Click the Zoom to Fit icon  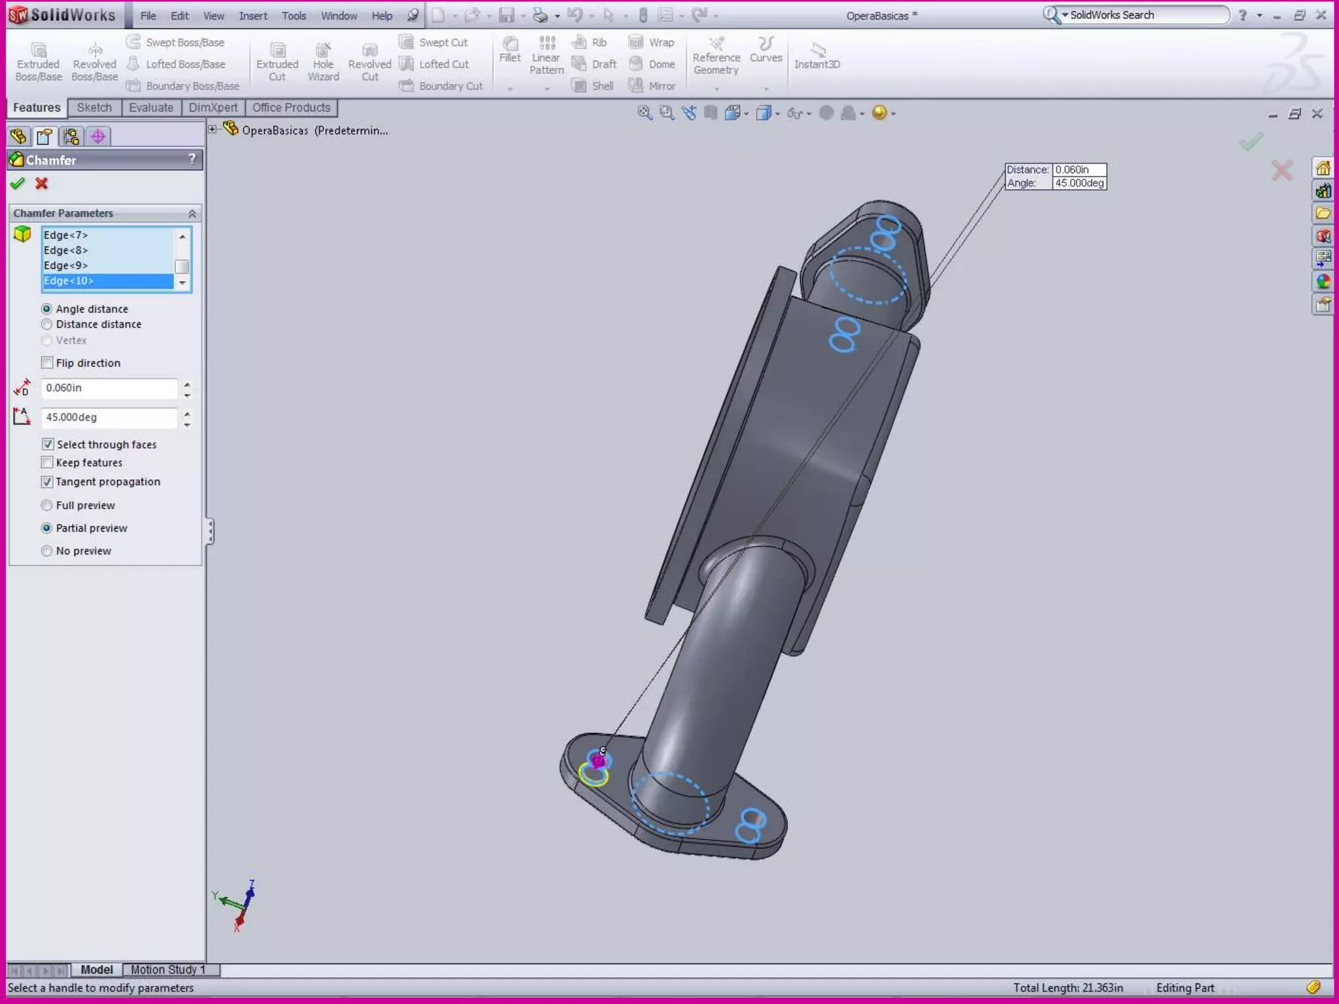click(x=644, y=113)
